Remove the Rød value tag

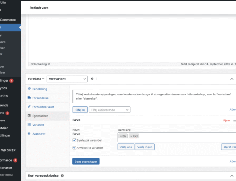click(x=131, y=136)
